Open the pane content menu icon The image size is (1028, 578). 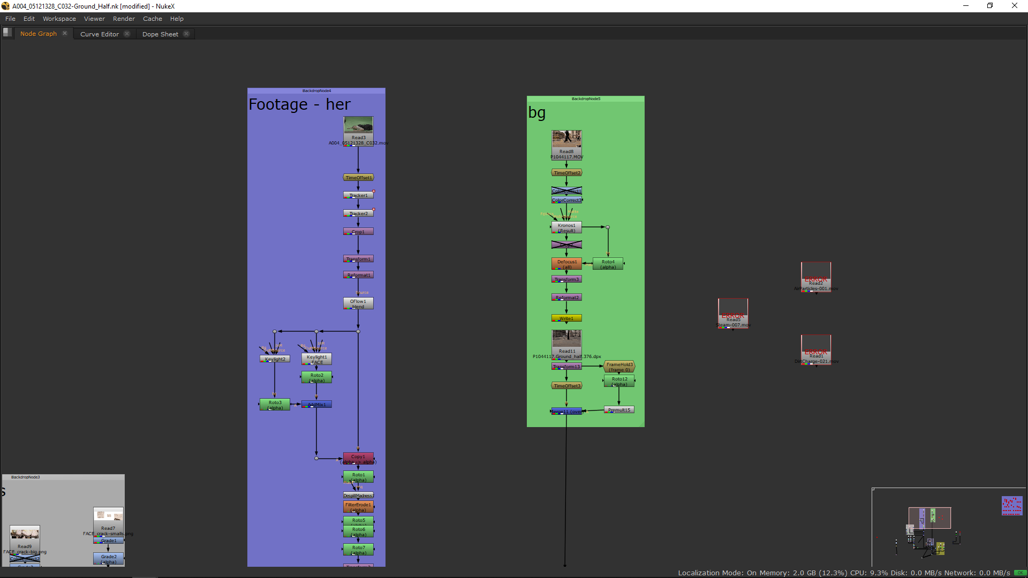coord(7,33)
